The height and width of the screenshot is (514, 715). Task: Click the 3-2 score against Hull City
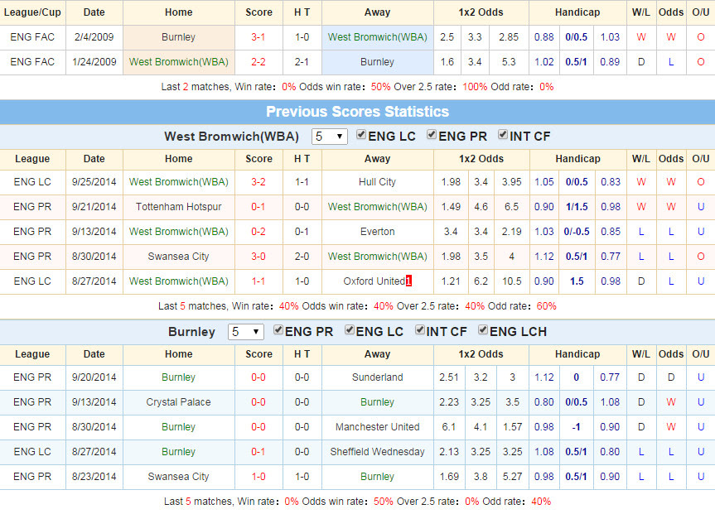pyautogui.click(x=258, y=182)
